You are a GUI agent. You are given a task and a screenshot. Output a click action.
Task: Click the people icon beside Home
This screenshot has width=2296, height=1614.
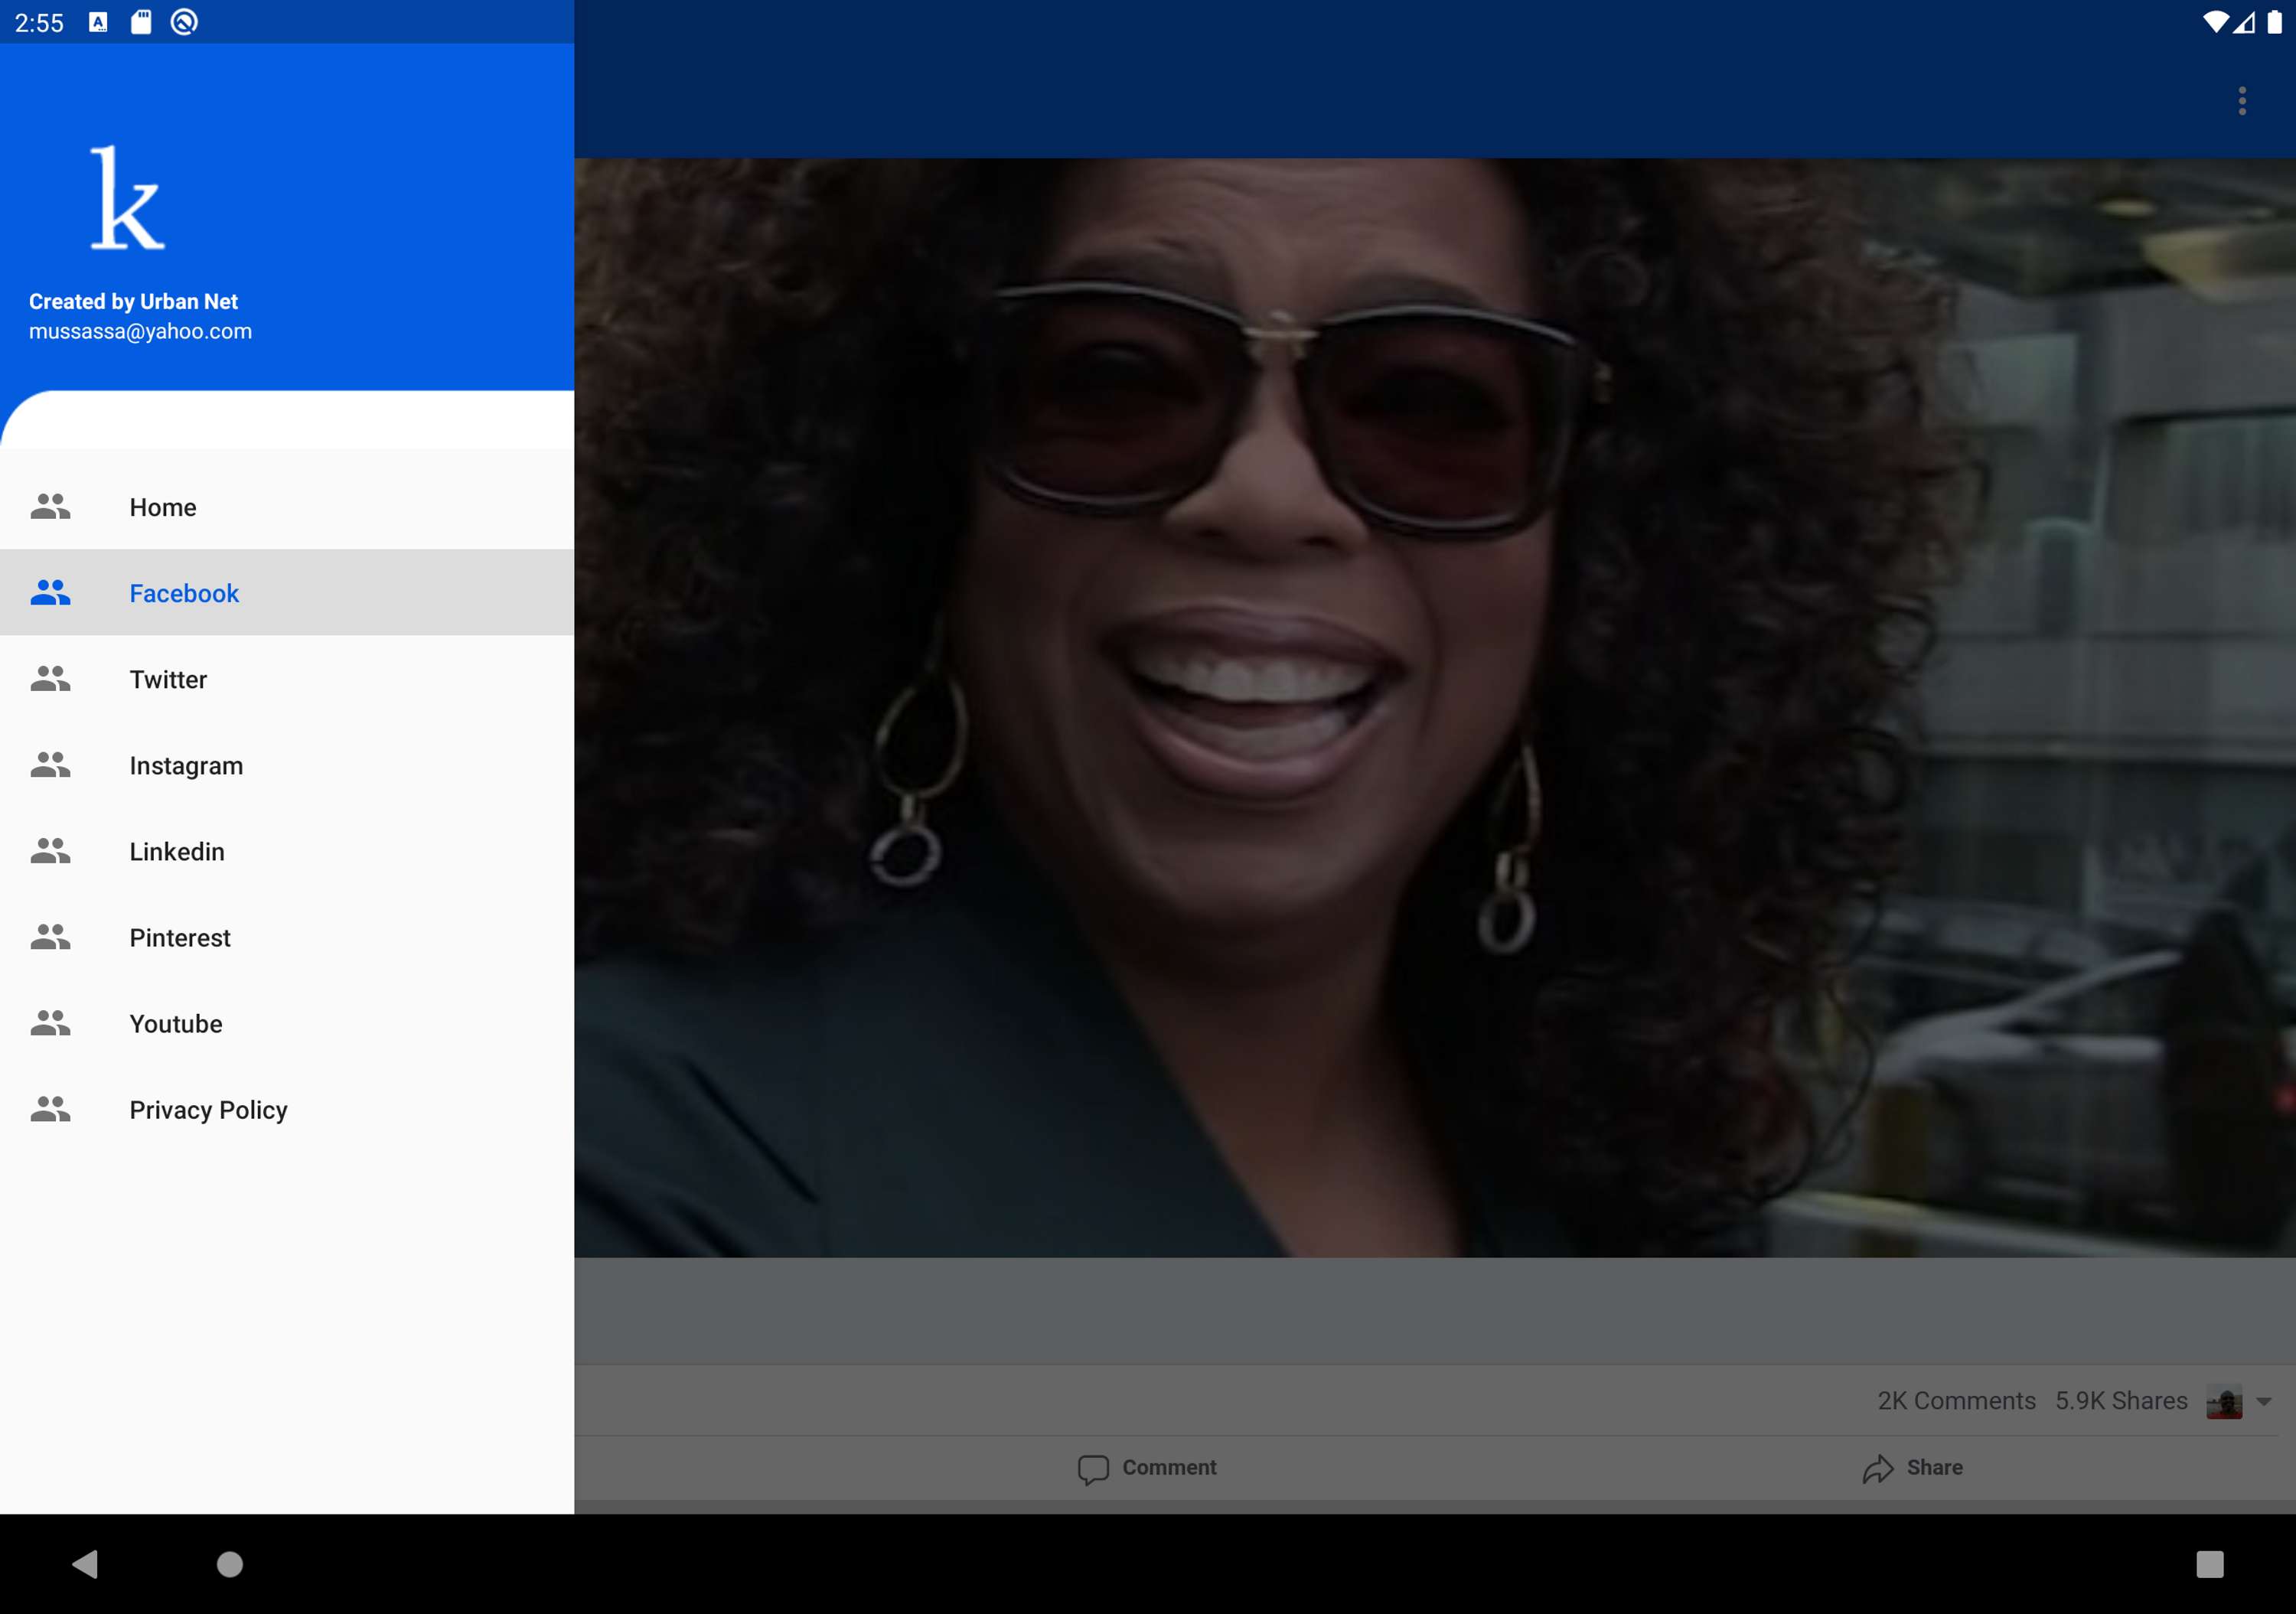point(50,507)
